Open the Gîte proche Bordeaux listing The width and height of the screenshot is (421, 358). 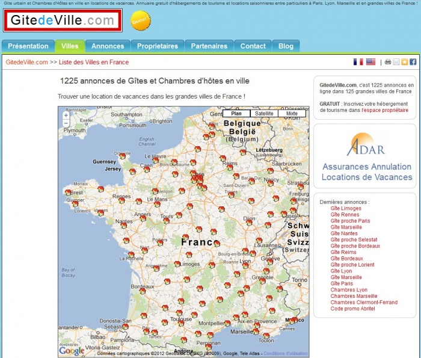355,246
